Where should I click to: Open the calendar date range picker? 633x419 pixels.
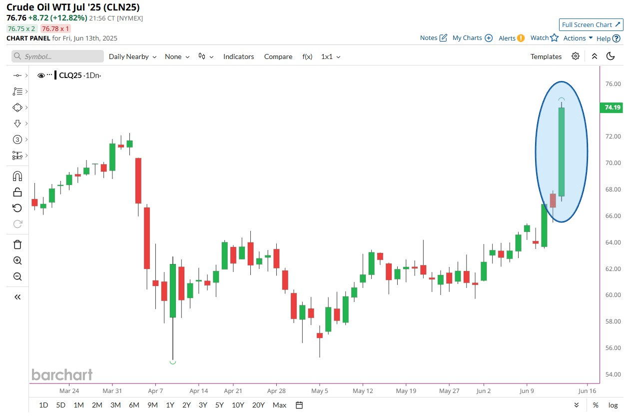299,405
